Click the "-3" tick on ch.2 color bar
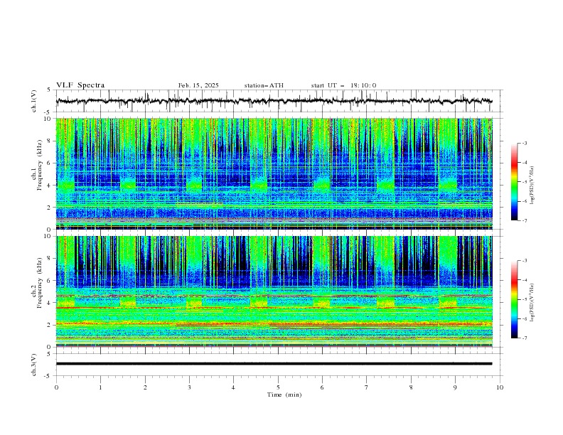The width and height of the screenshot is (563, 435). coord(525,261)
